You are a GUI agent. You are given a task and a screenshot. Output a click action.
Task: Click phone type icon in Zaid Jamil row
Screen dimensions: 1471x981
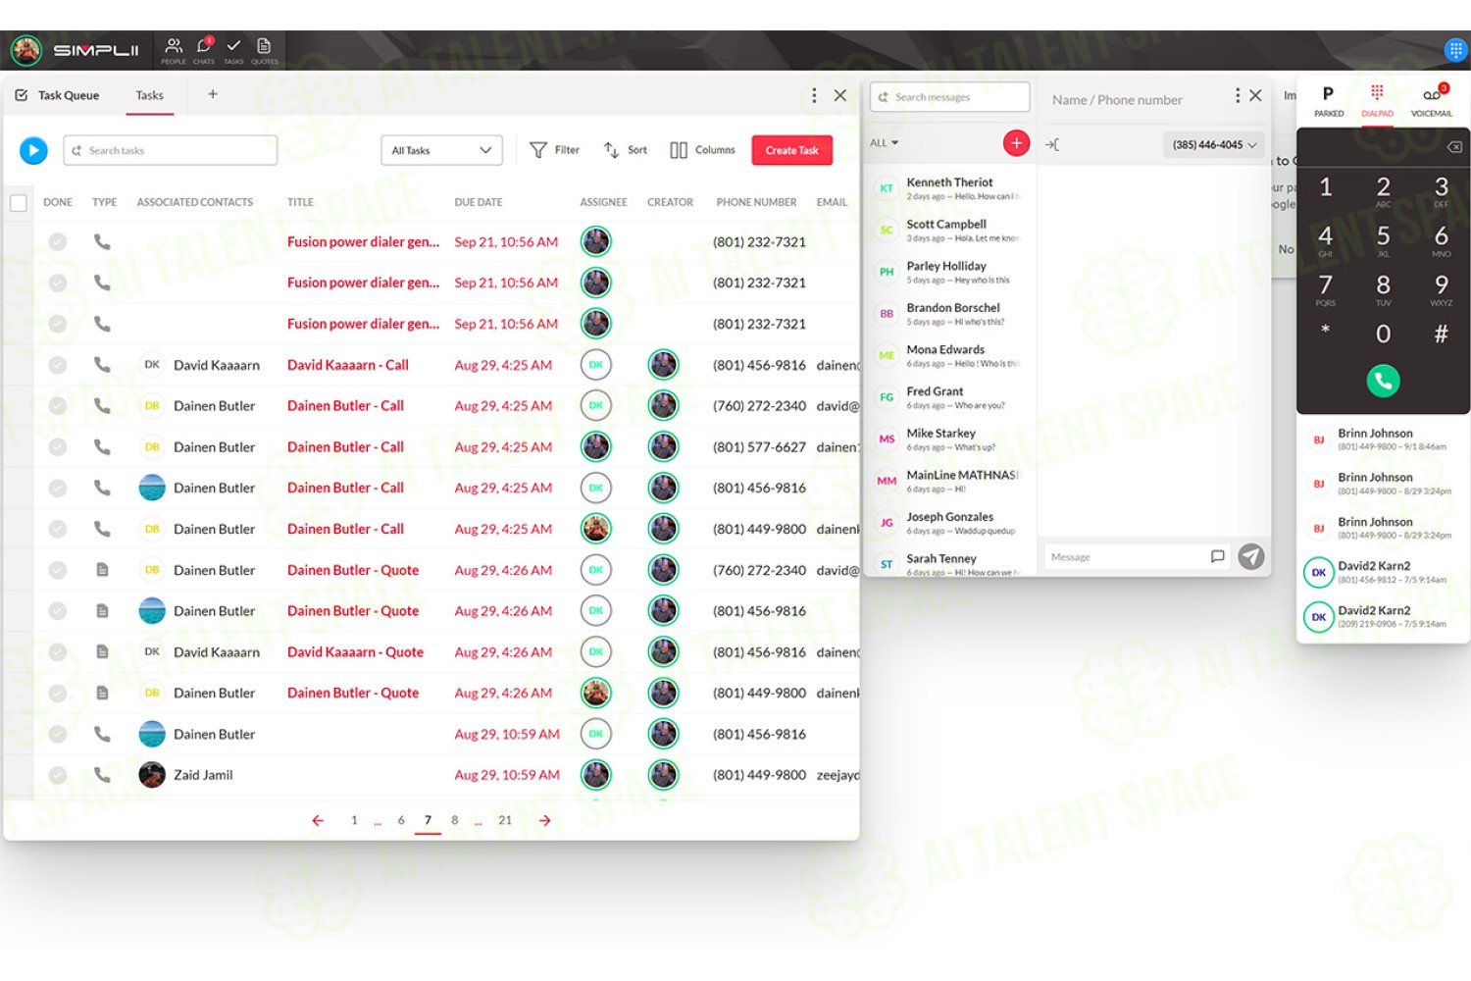point(102,775)
